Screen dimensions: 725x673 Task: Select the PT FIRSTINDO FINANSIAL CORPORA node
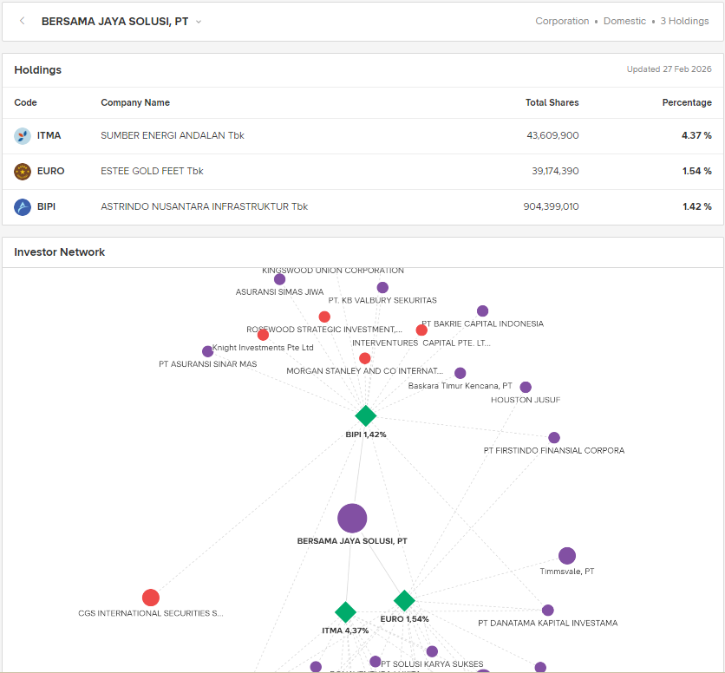tap(554, 438)
